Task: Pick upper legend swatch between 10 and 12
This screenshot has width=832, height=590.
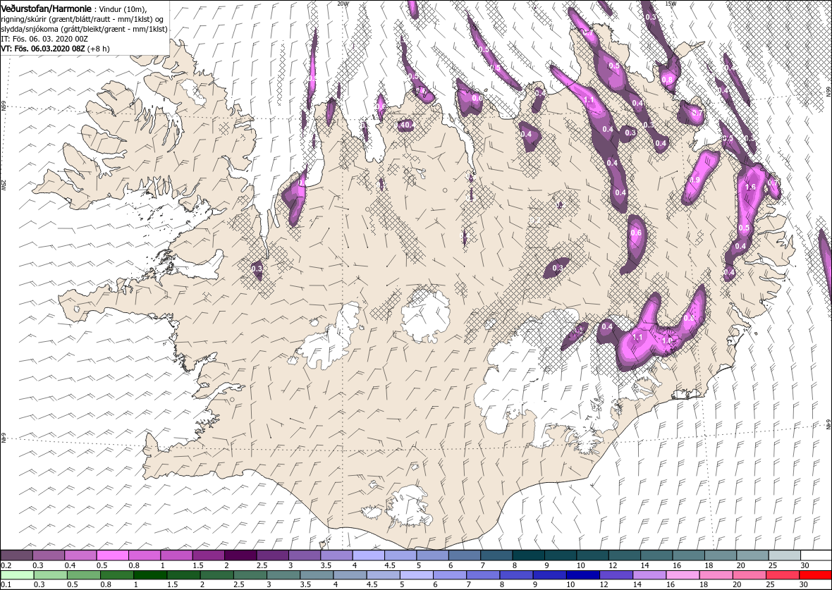Action: point(592,555)
